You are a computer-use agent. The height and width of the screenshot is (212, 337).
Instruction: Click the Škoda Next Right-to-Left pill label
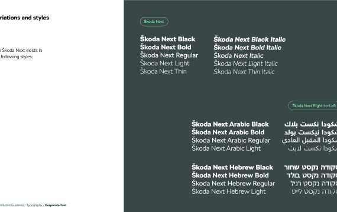click(x=313, y=105)
